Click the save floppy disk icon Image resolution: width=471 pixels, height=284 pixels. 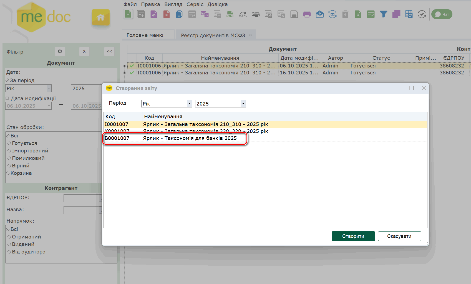294,14
